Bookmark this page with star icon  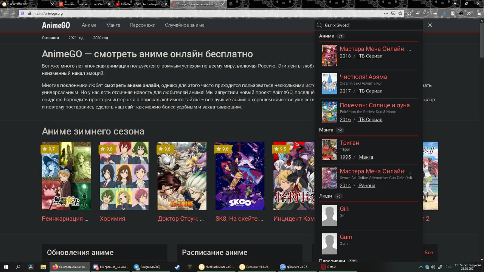tap(400, 13)
